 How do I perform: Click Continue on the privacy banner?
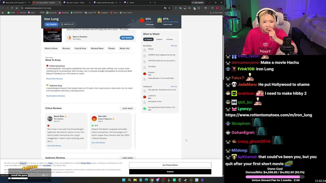170,172
